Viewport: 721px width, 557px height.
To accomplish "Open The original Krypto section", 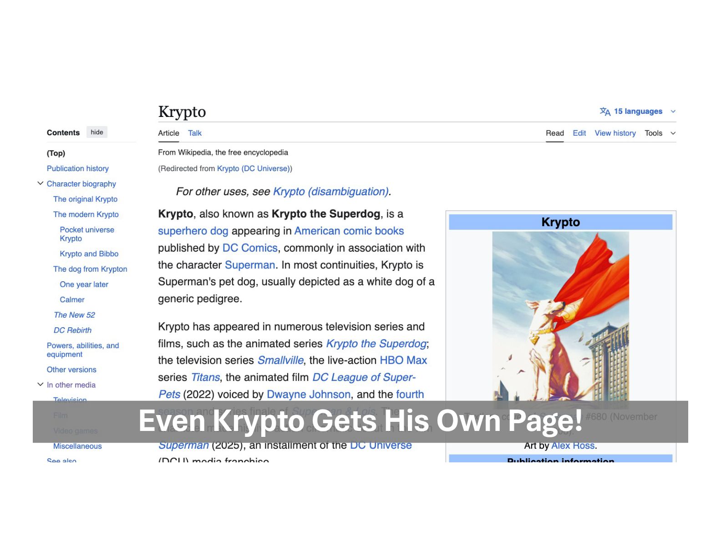I will tap(85, 199).
